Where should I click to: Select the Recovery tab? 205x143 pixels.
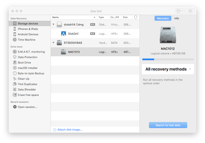(163, 18)
